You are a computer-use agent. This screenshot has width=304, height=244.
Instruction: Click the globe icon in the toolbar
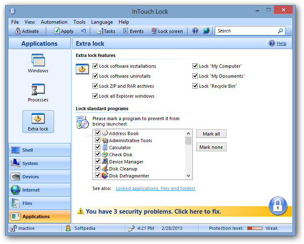206,31
